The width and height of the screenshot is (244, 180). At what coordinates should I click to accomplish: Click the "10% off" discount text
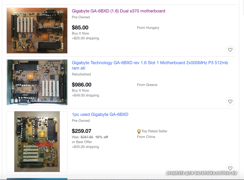[x=102, y=137]
